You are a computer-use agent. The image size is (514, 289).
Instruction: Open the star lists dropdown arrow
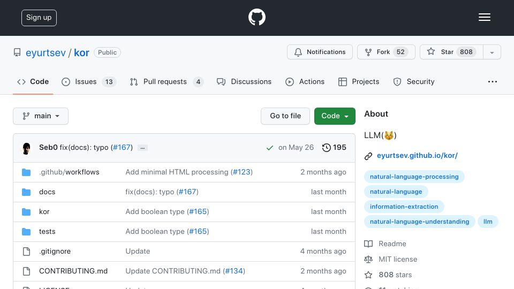click(492, 52)
